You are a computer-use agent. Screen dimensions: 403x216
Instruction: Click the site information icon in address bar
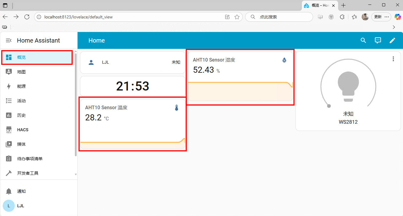[x=39, y=17]
